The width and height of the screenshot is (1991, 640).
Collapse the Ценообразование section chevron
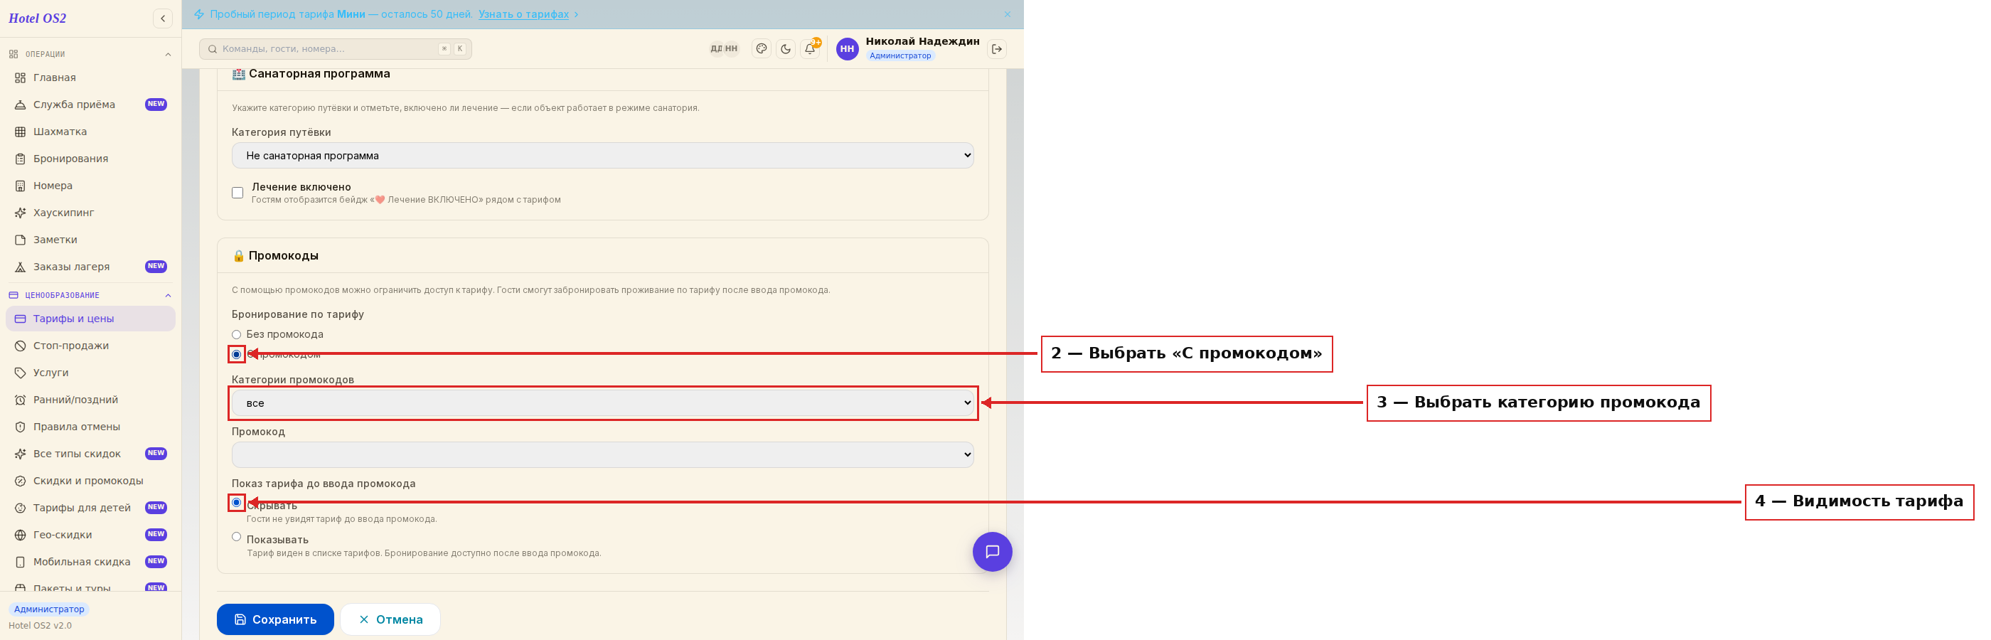tap(168, 295)
